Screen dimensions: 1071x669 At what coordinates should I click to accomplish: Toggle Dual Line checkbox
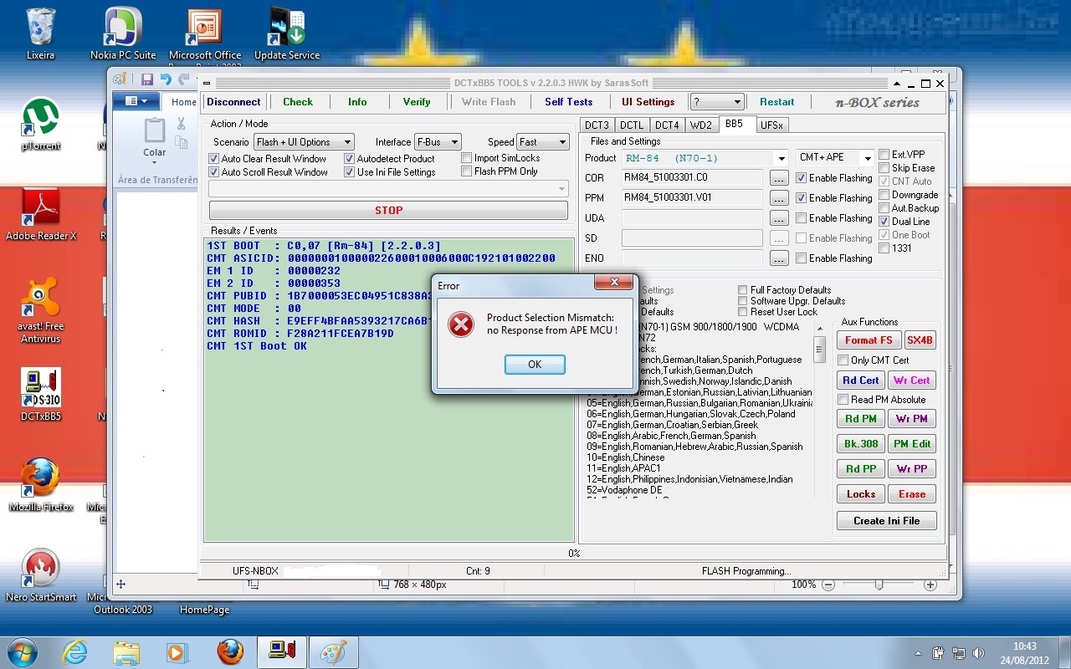click(884, 222)
